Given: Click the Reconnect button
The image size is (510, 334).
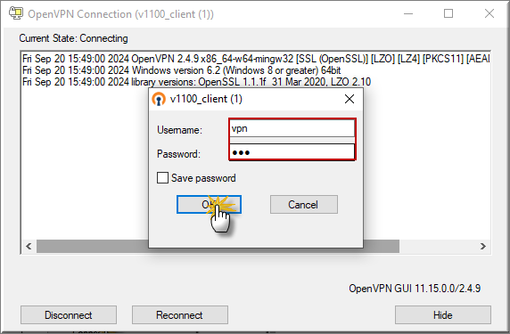Looking at the screenshot, I should point(180,314).
